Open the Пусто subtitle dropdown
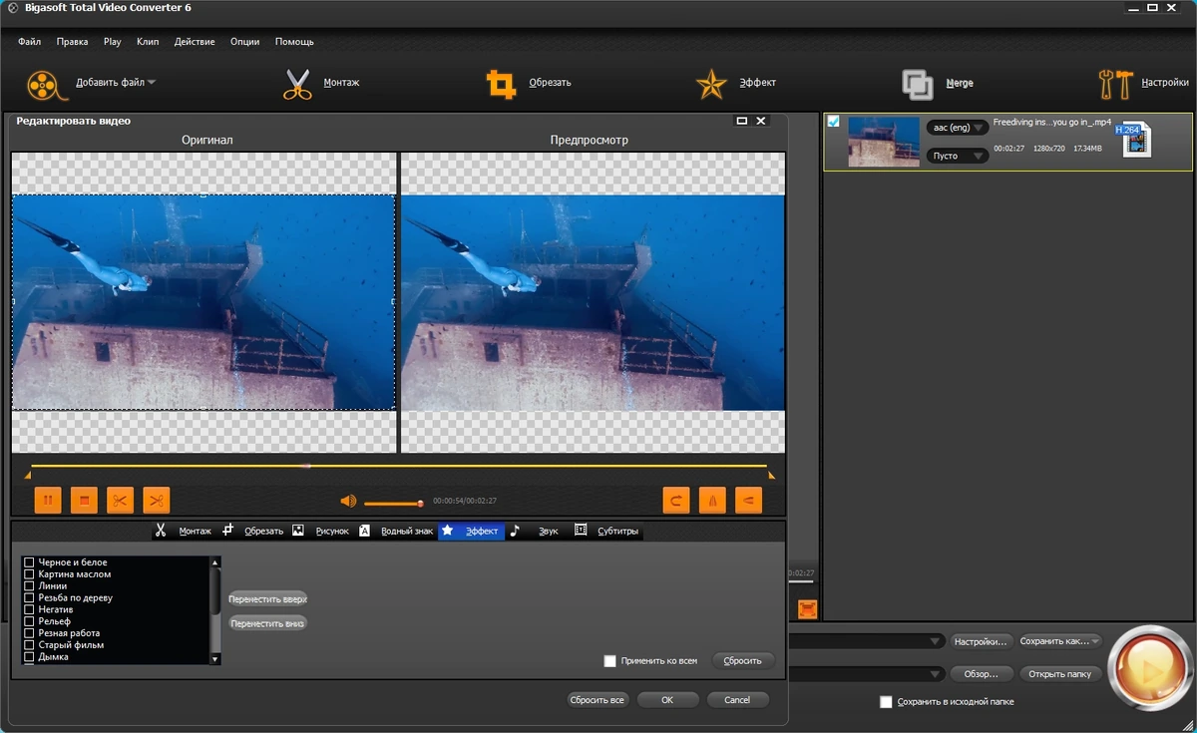The height and width of the screenshot is (733, 1197). tap(957, 156)
